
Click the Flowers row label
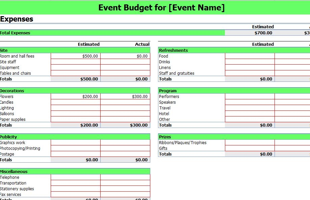tap(6, 97)
